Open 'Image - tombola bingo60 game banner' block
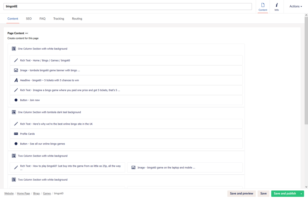This screenshot has width=308, height=198. pos(126,70)
